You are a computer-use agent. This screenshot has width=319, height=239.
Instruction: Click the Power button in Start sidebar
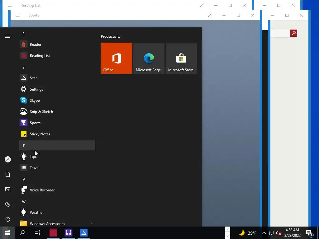pyautogui.click(x=8, y=219)
